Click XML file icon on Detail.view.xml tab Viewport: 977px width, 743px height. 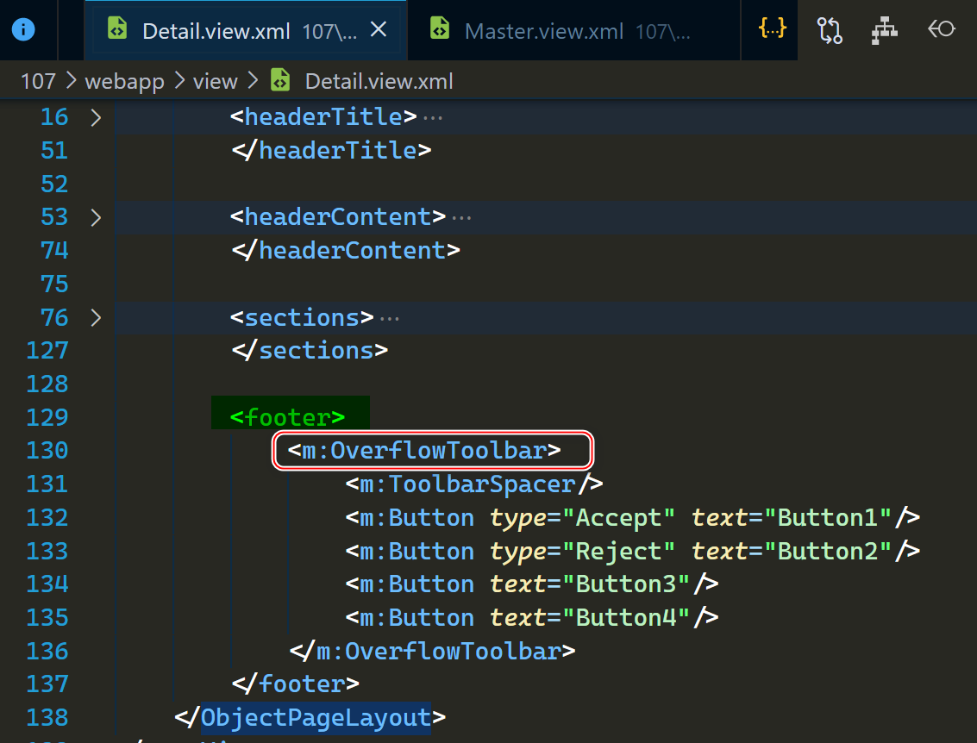(116, 29)
